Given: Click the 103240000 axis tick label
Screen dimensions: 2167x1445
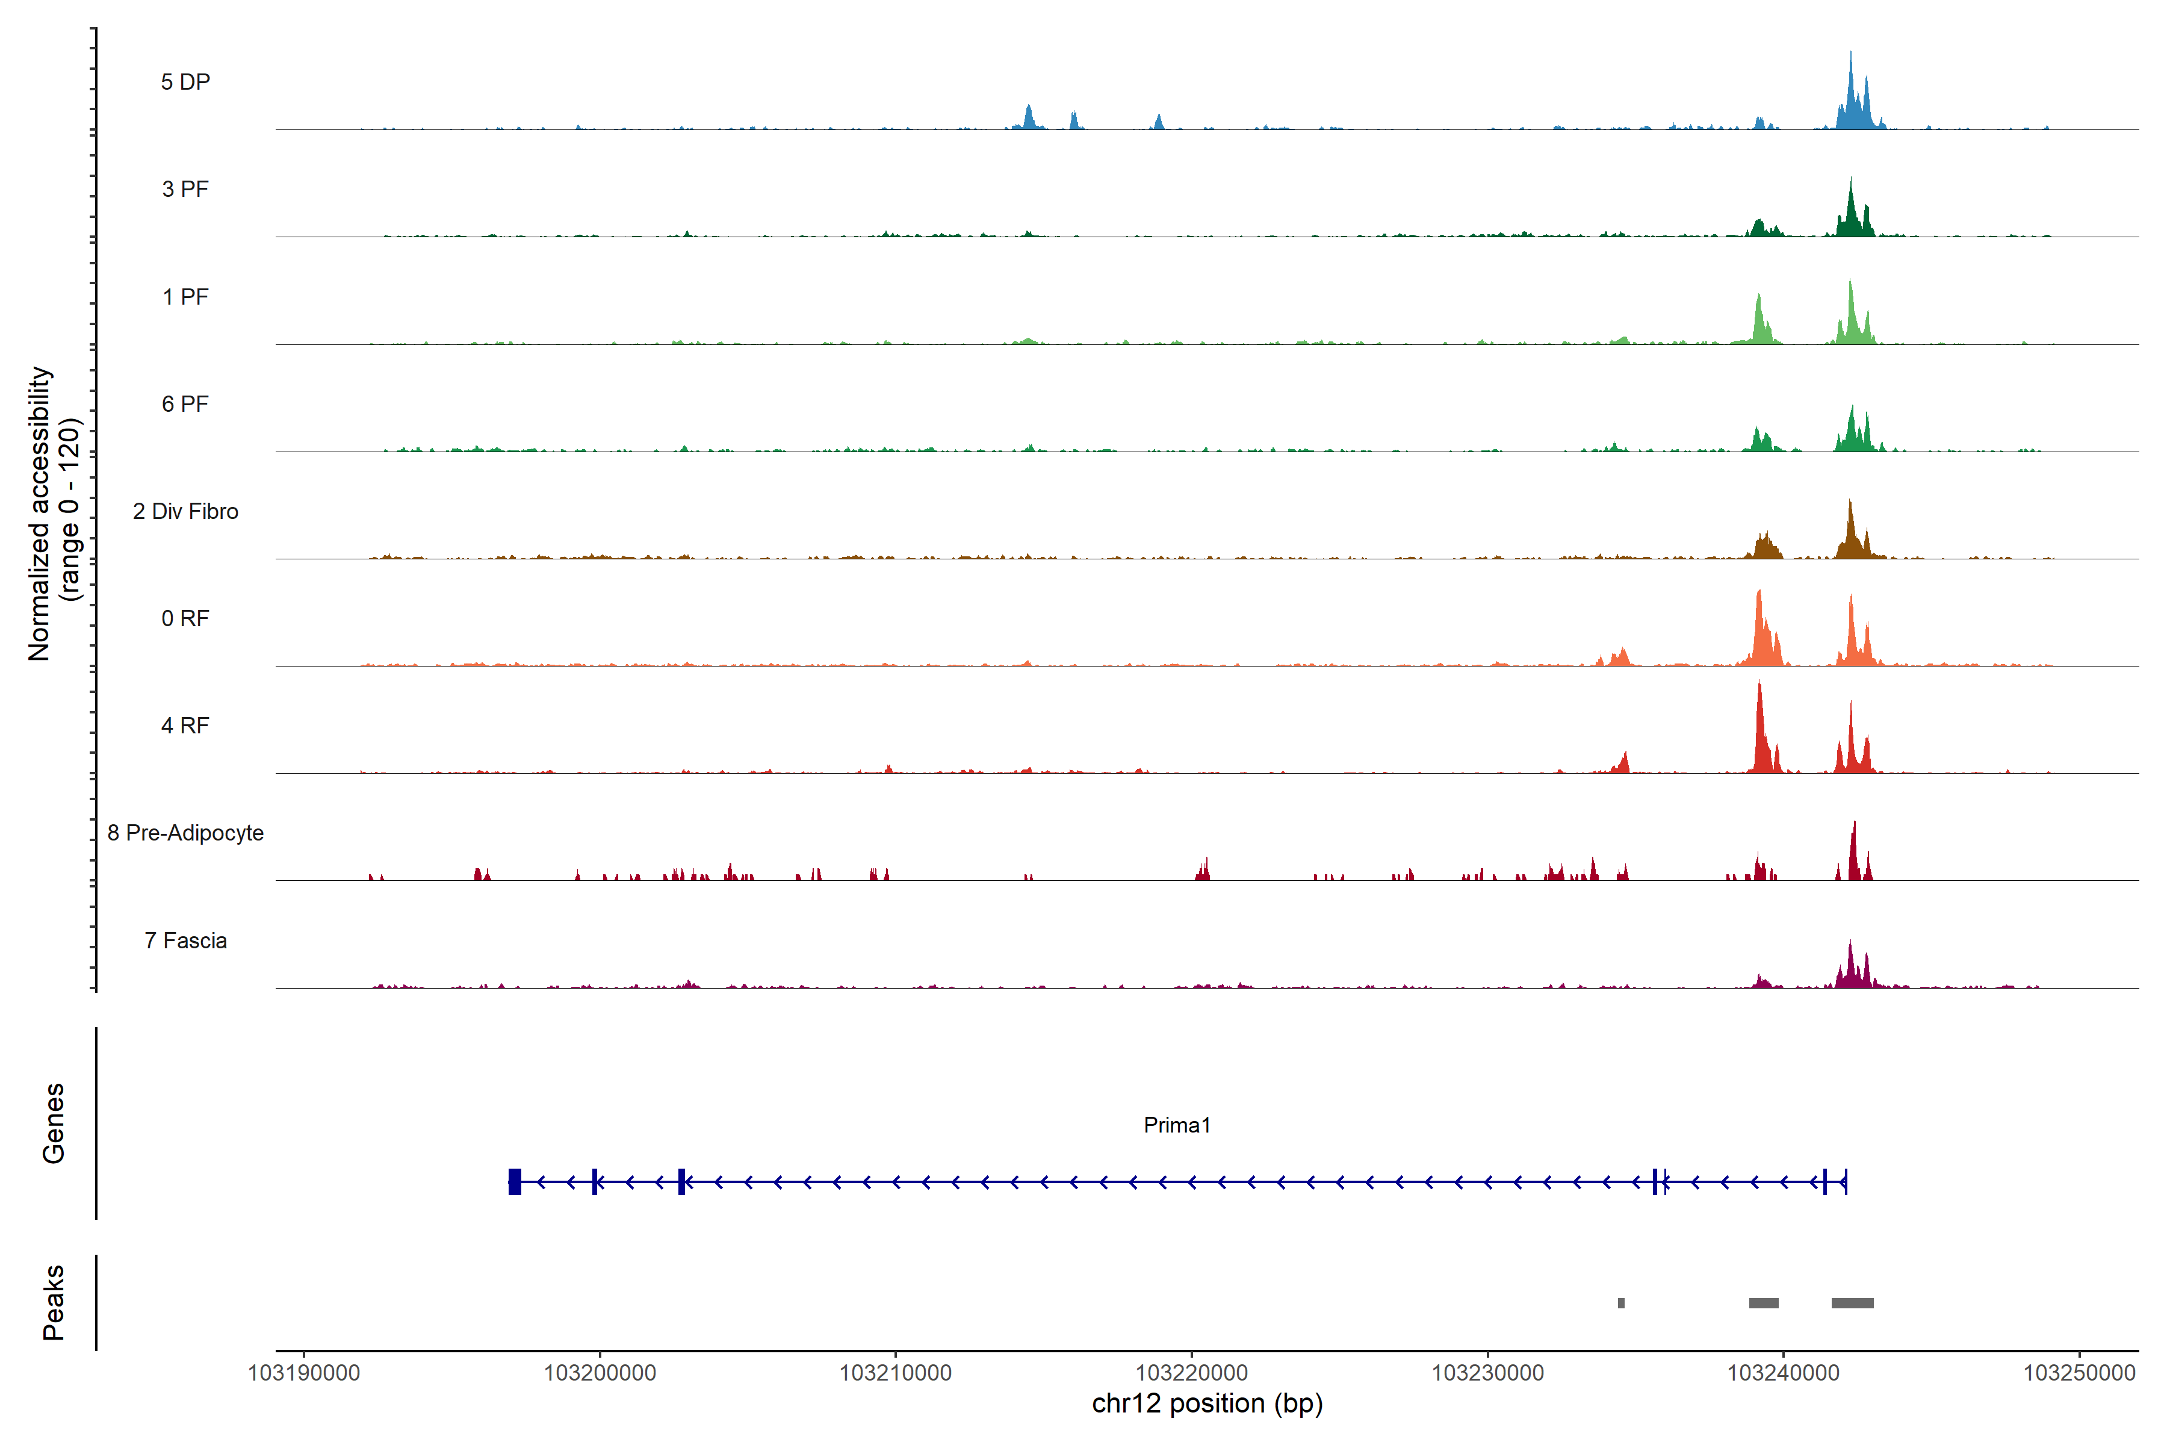Looking at the screenshot, I should 1783,1372.
